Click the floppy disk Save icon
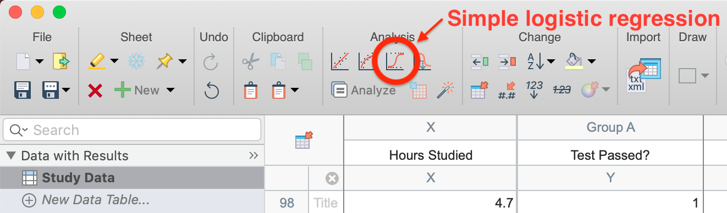727x213 pixels. click(x=23, y=89)
